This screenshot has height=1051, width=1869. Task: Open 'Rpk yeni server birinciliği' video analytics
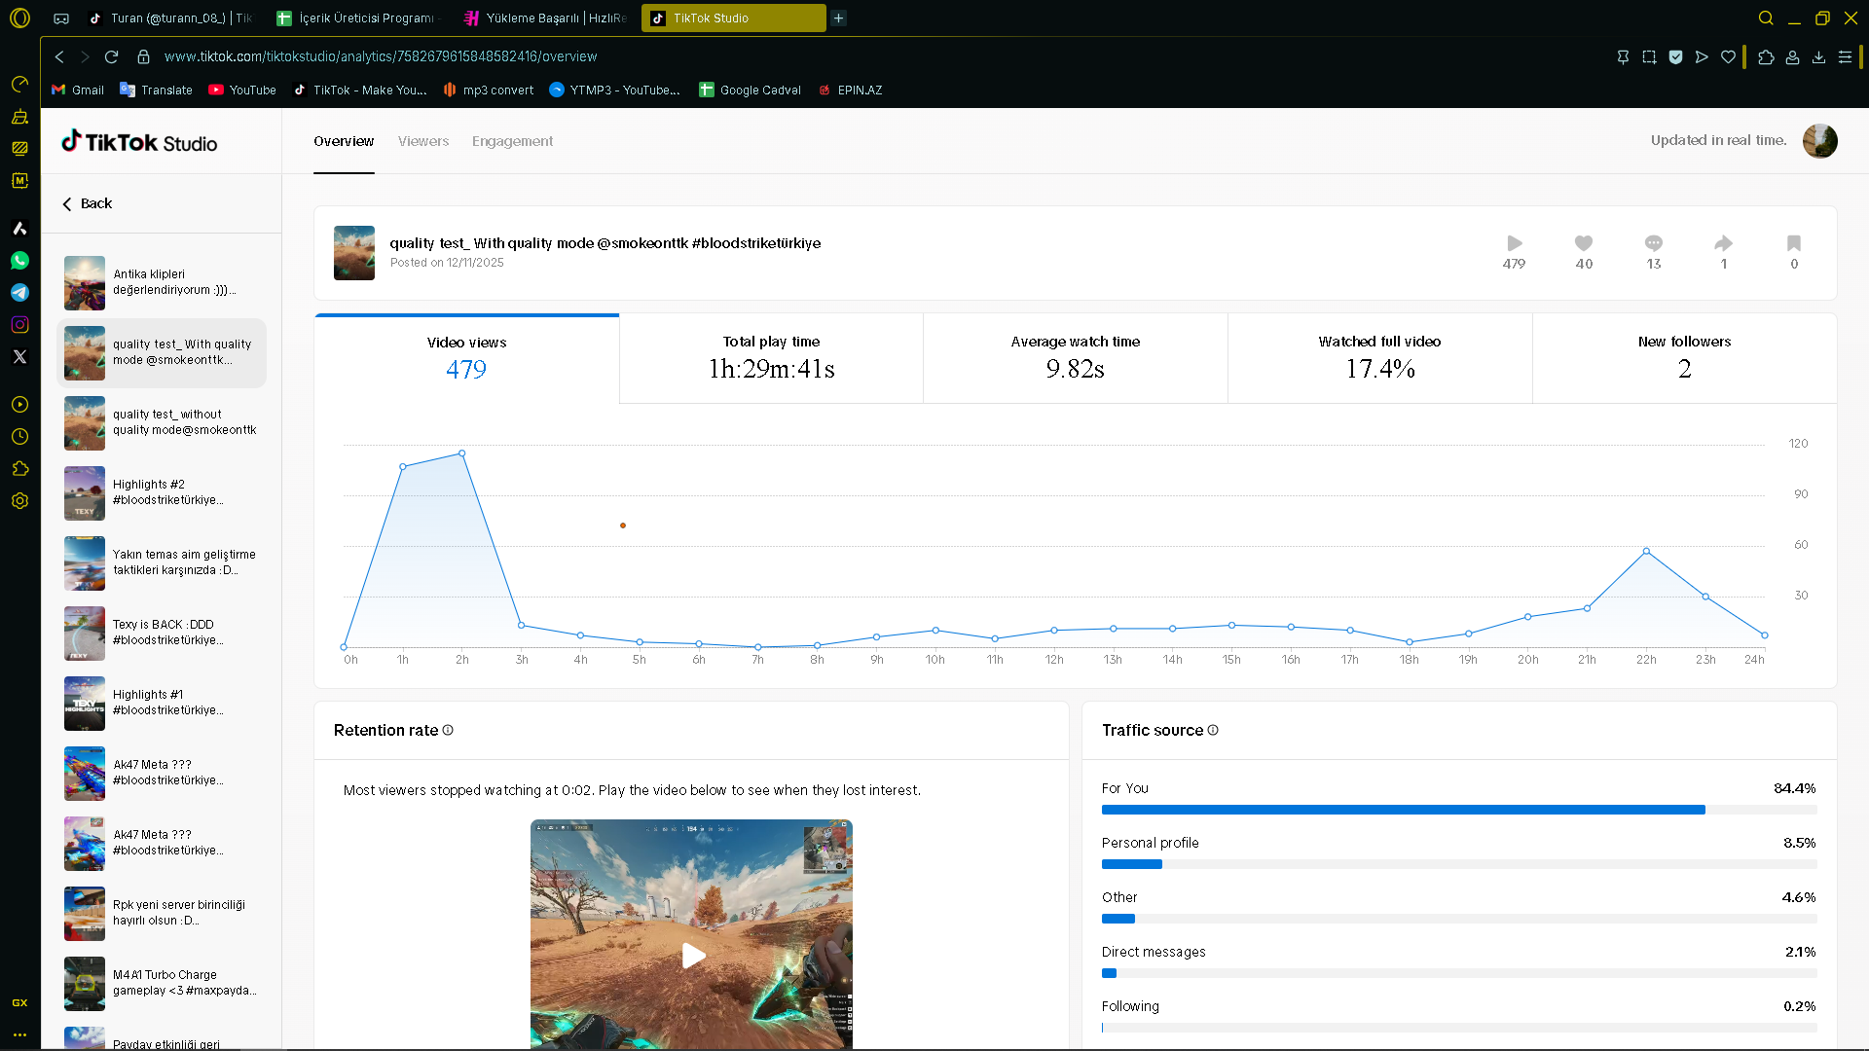pyautogui.click(x=162, y=914)
